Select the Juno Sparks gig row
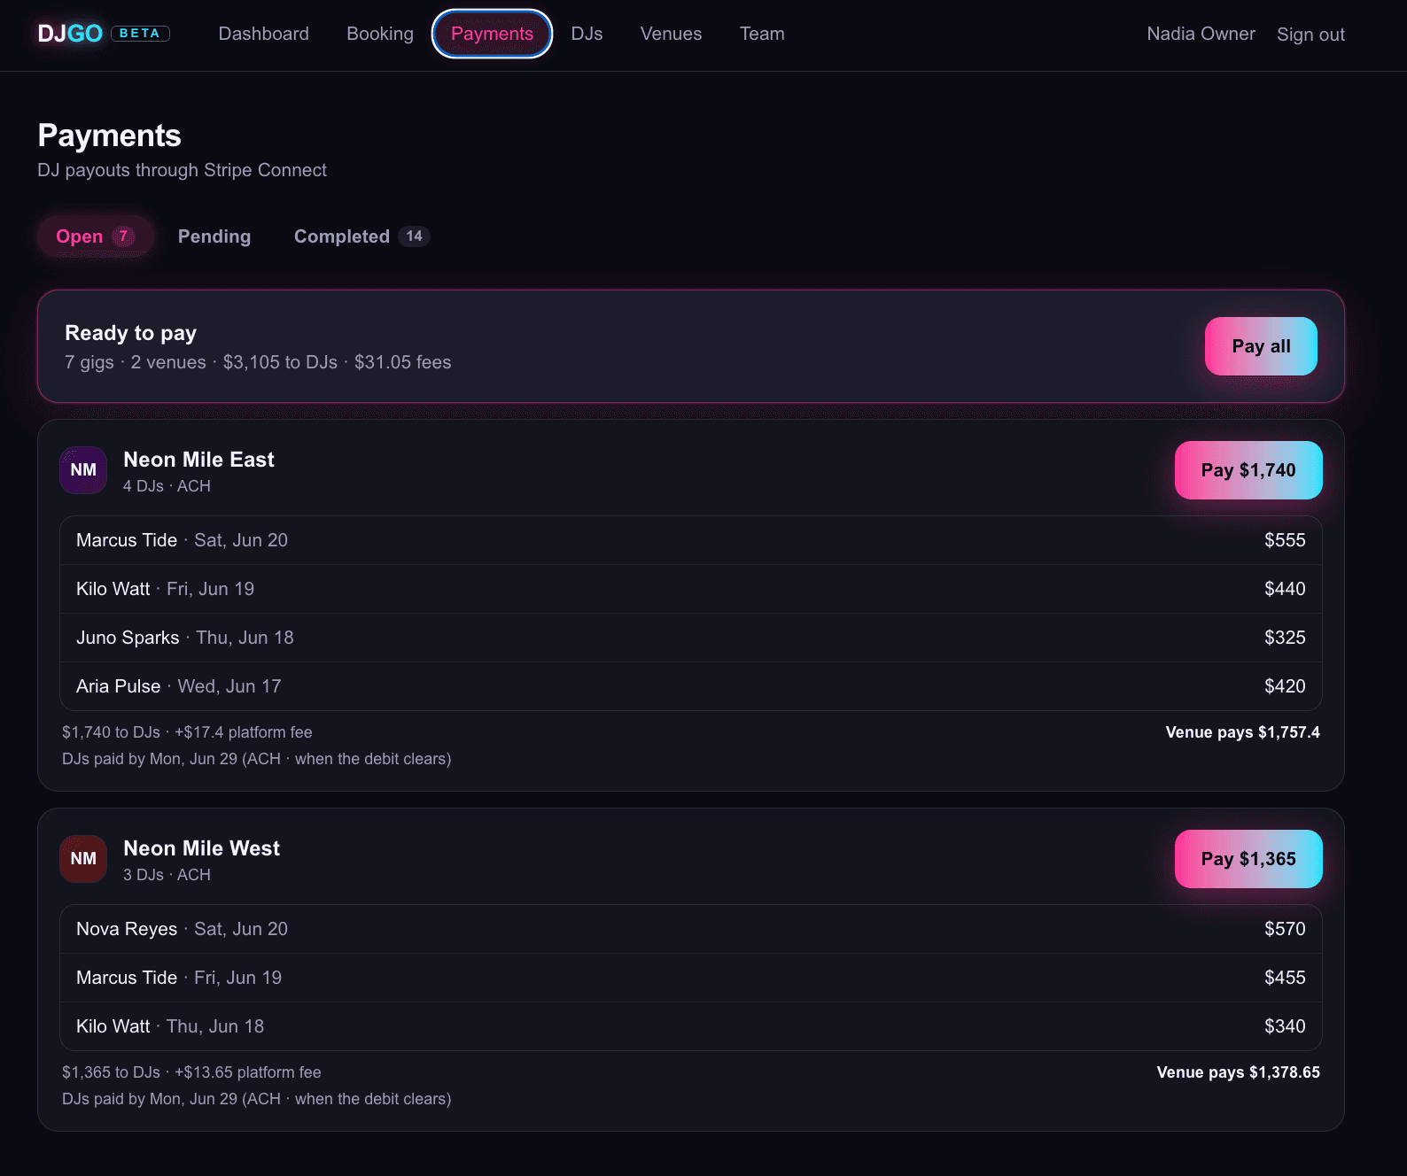 691,638
